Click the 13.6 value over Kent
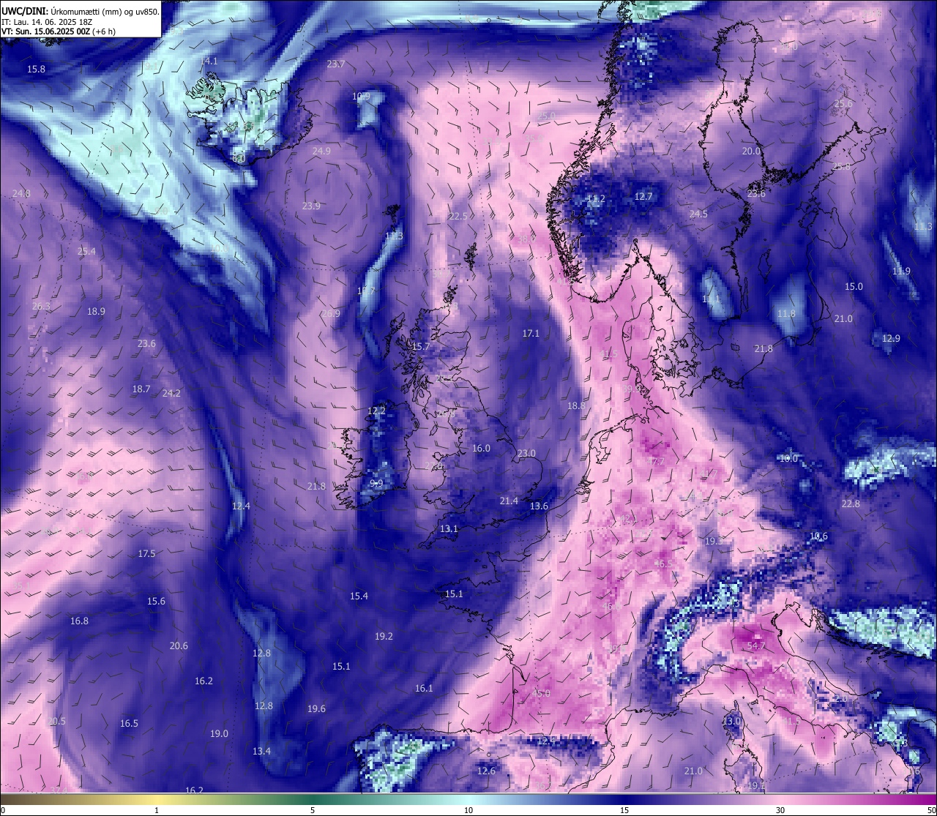 539,506
